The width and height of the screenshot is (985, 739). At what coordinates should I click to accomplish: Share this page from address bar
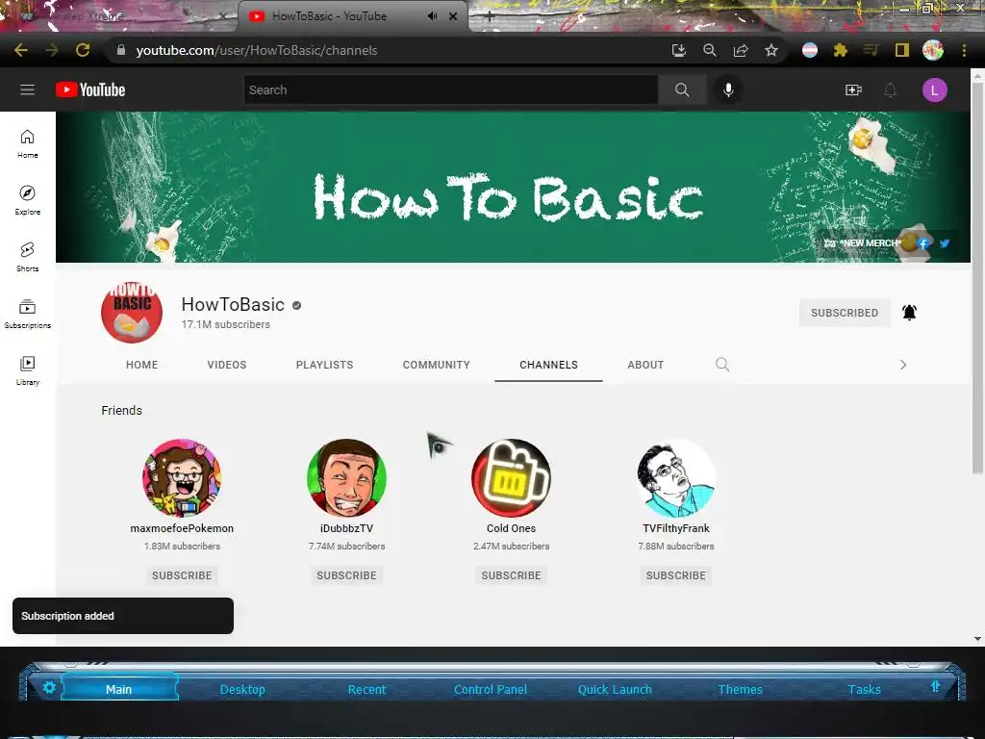click(x=741, y=50)
